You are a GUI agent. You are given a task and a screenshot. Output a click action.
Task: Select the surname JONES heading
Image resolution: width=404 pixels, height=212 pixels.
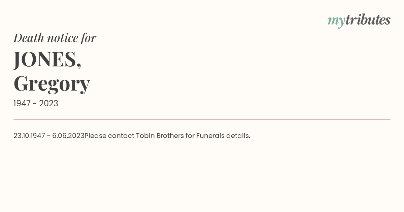(47, 60)
